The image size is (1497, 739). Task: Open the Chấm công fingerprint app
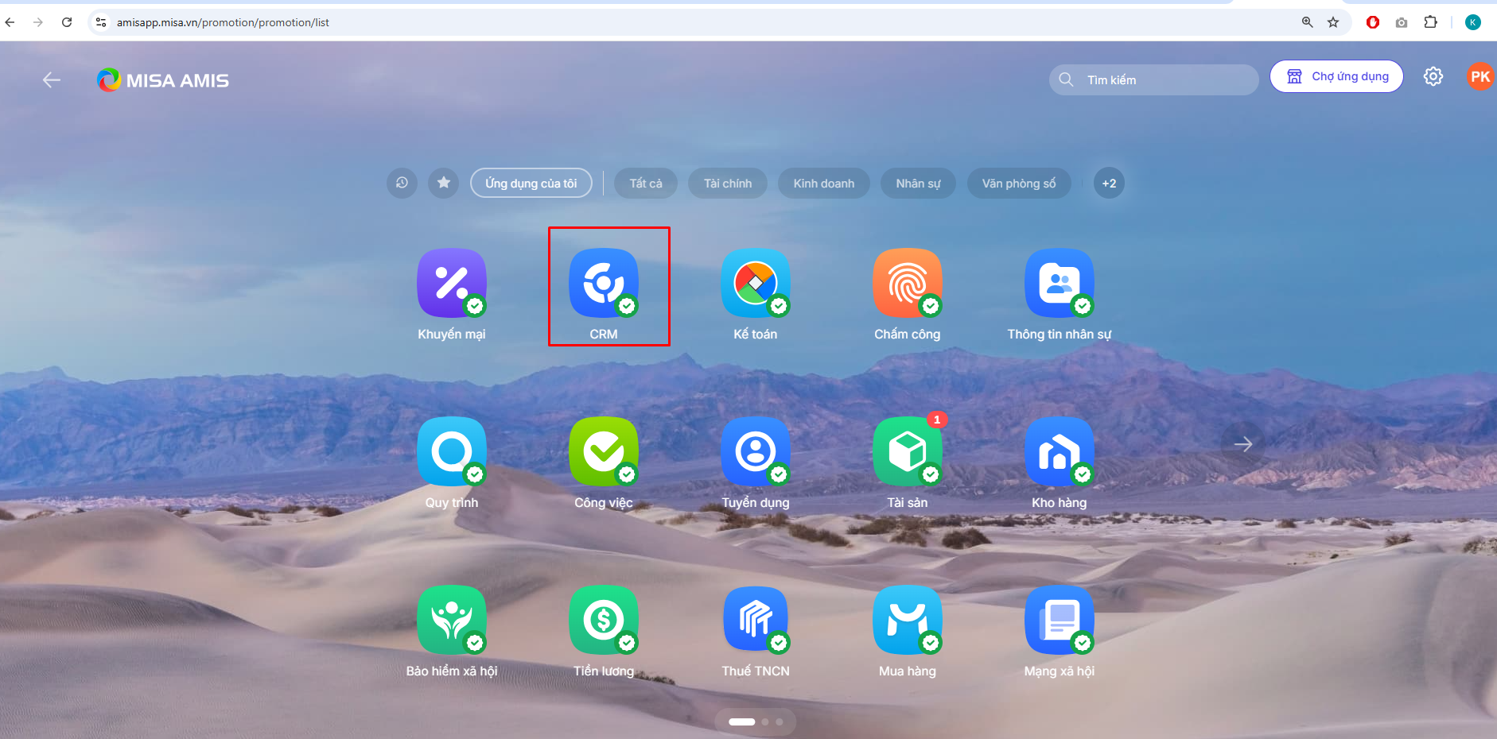click(907, 284)
